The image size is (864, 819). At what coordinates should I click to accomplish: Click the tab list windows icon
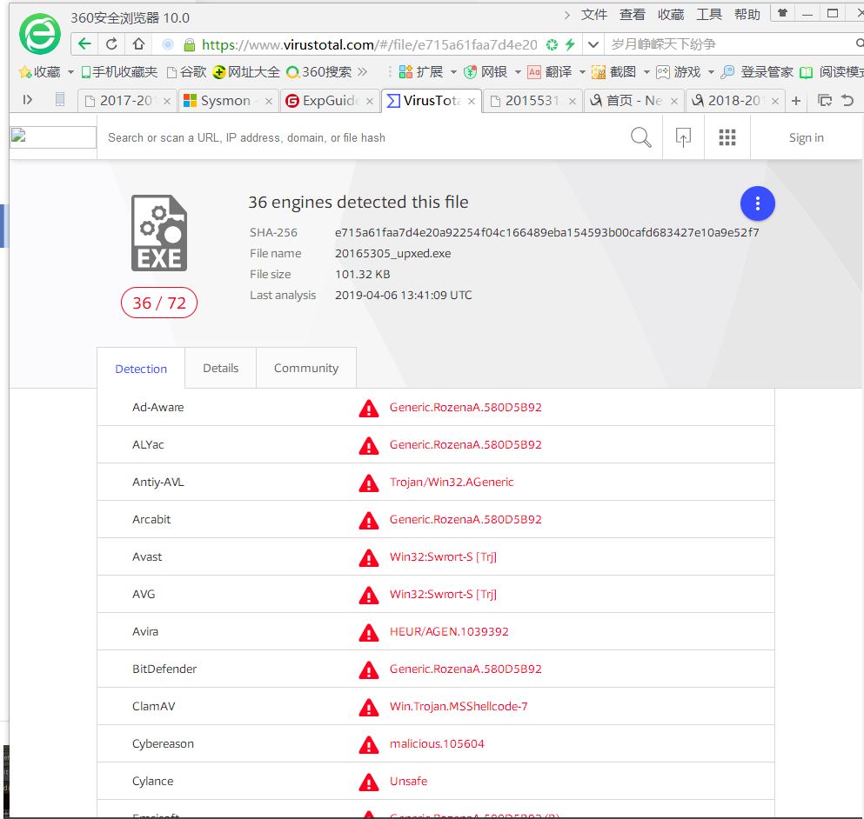(825, 100)
